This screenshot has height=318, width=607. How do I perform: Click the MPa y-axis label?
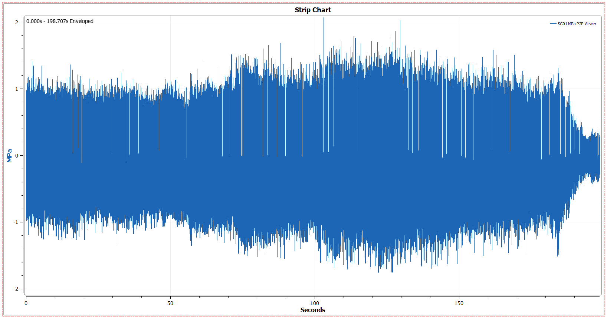coord(10,156)
